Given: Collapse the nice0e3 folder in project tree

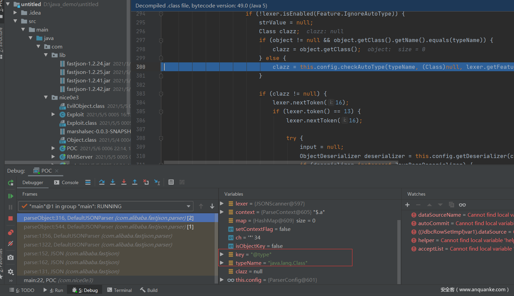Looking at the screenshot, I should [x=46, y=98].
